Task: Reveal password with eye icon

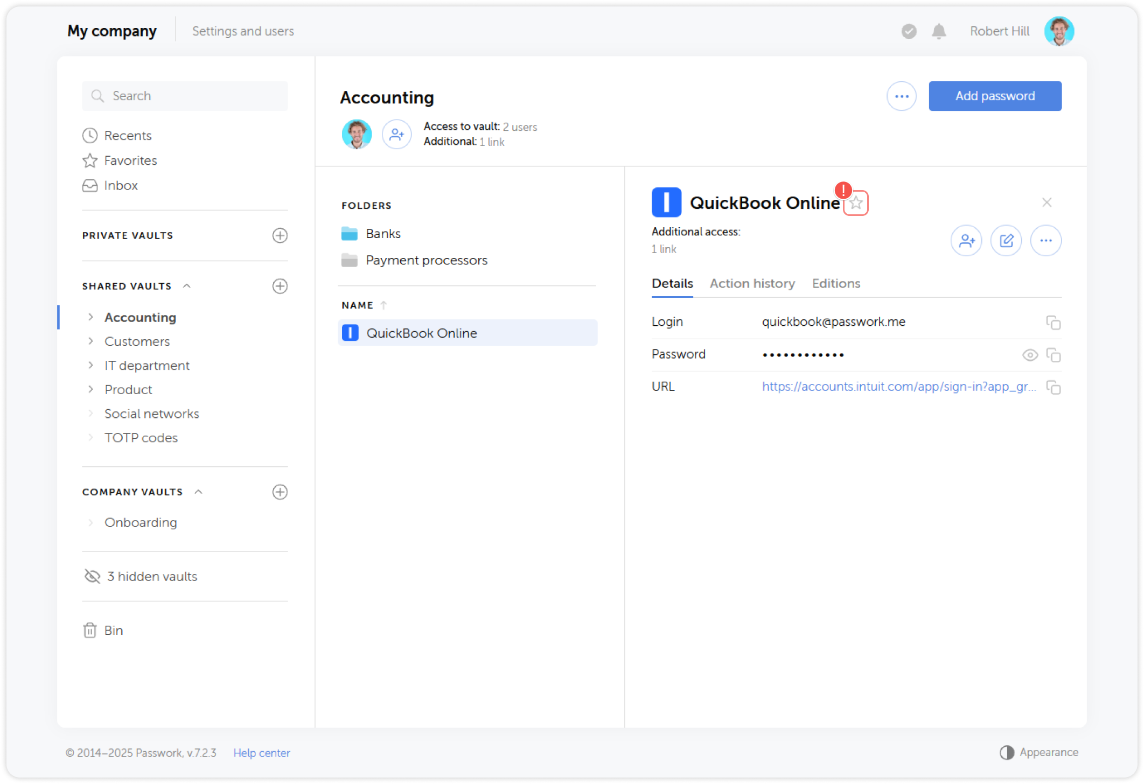Action: tap(1029, 355)
